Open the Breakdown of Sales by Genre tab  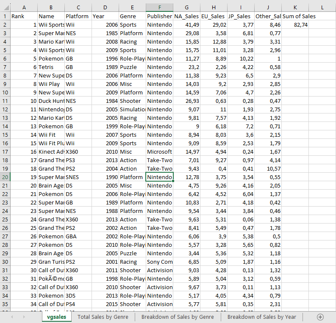tap(178, 317)
